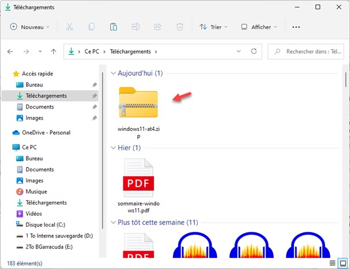350x269 pixels.
Task: Click the Share icon in toolbar
Action: (157, 27)
